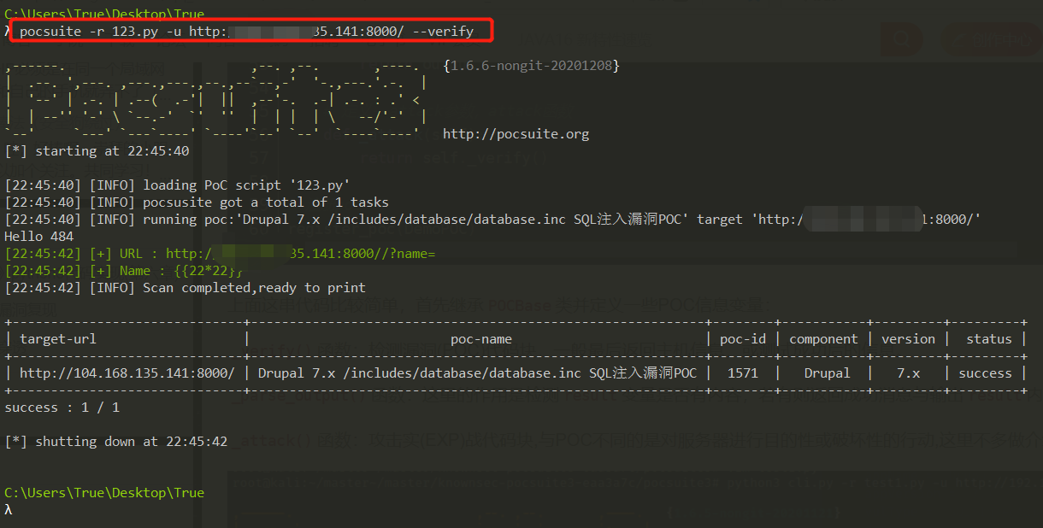The height and width of the screenshot is (528, 1043).
Task: Click the 'poc-name' table header
Action: pos(481,339)
